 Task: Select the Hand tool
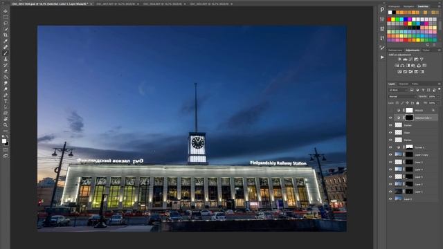point(6,119)
